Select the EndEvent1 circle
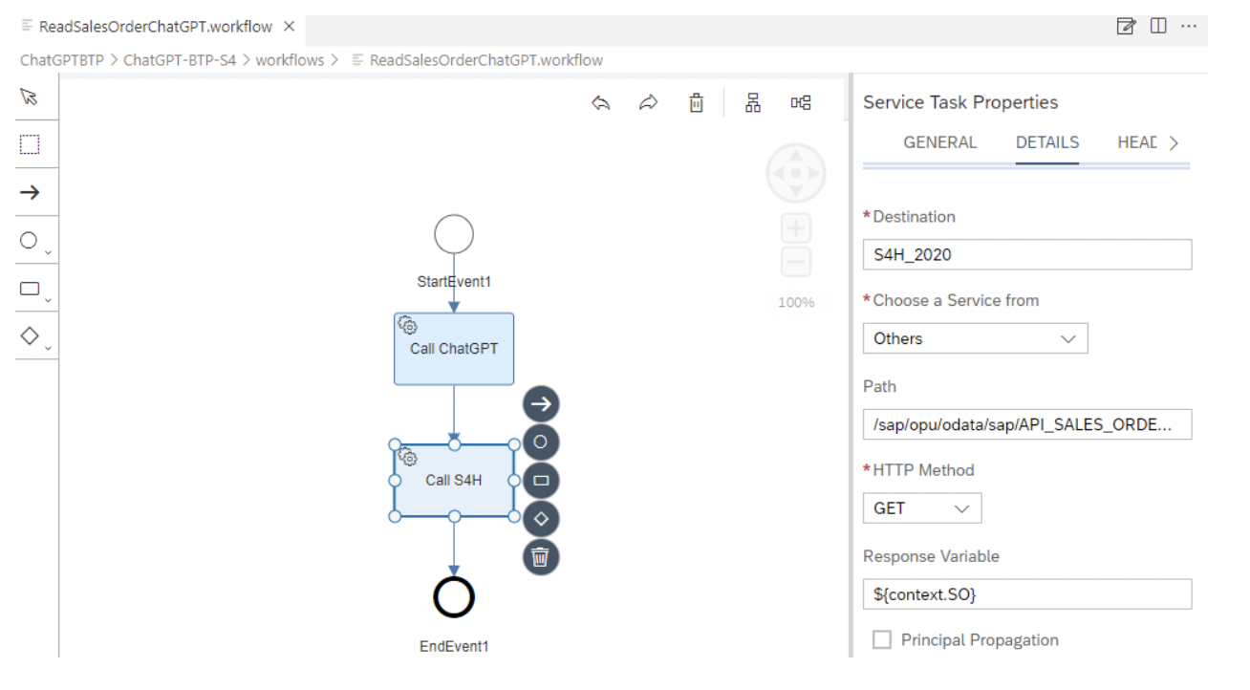Image resolution: width=1250 pixels, height=690 pixels. coord(454,598)
